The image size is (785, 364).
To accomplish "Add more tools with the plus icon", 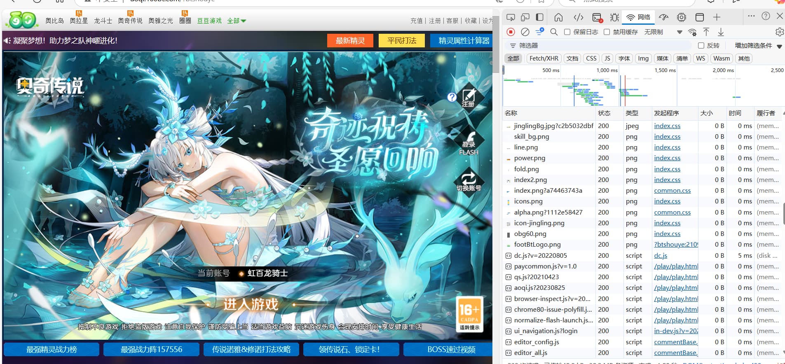I will tap(717, 17).
